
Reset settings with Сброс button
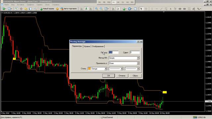tap(135, 76)
